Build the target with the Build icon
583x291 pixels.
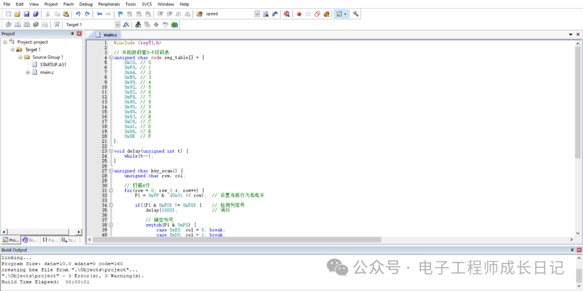(x=17, y=24)
